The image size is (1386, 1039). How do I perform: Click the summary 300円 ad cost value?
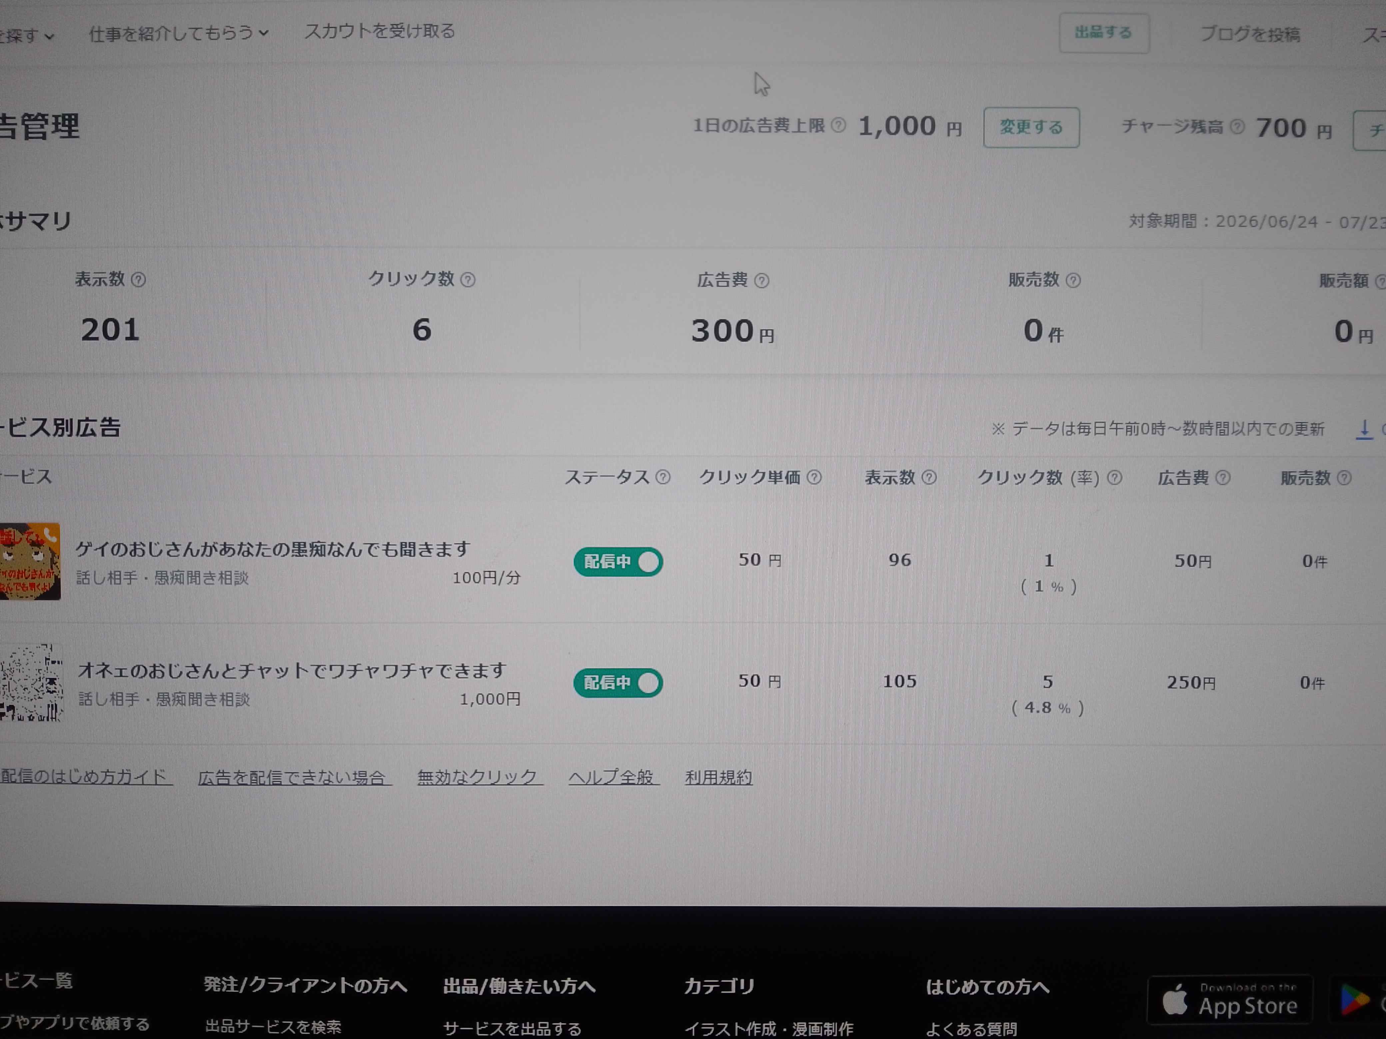coord(732,331)
